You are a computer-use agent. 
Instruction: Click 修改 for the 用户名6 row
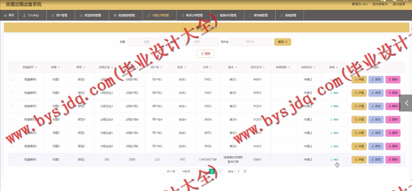376,146
